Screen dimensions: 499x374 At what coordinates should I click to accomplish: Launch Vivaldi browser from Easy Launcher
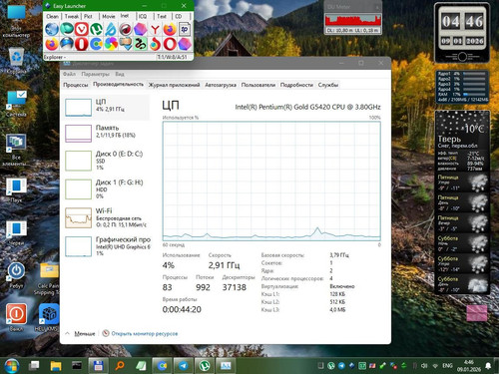82,29
